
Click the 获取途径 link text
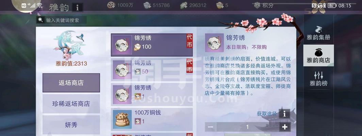pyautogui.click(x=267, y=114)
